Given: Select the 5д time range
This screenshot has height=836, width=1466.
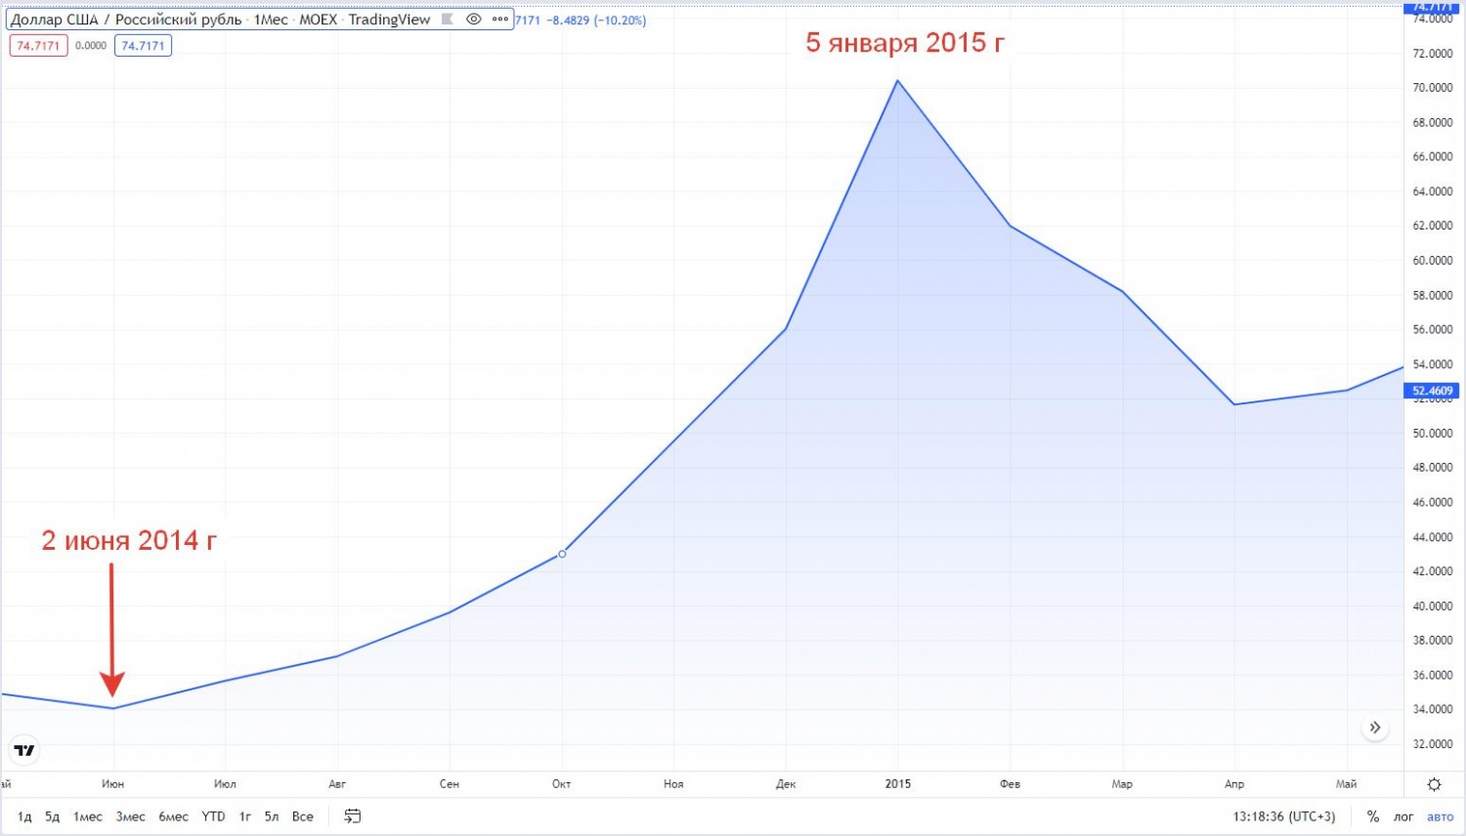Looking at the screenshot, I should 52,816.
